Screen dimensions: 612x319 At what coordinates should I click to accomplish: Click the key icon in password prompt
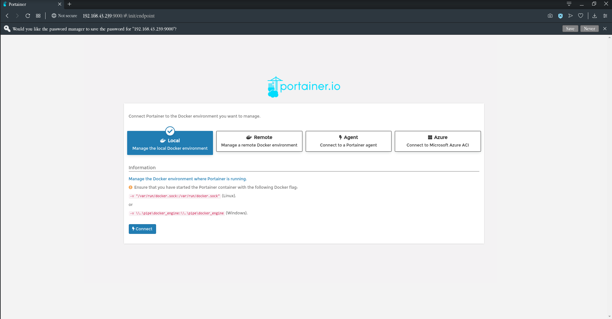coord(7,29)
